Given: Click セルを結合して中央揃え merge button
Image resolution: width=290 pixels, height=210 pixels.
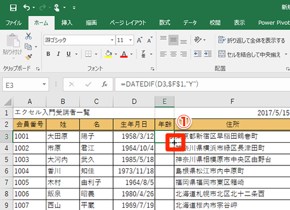Looking at the screenshot, I should click(x=249, y=54).
